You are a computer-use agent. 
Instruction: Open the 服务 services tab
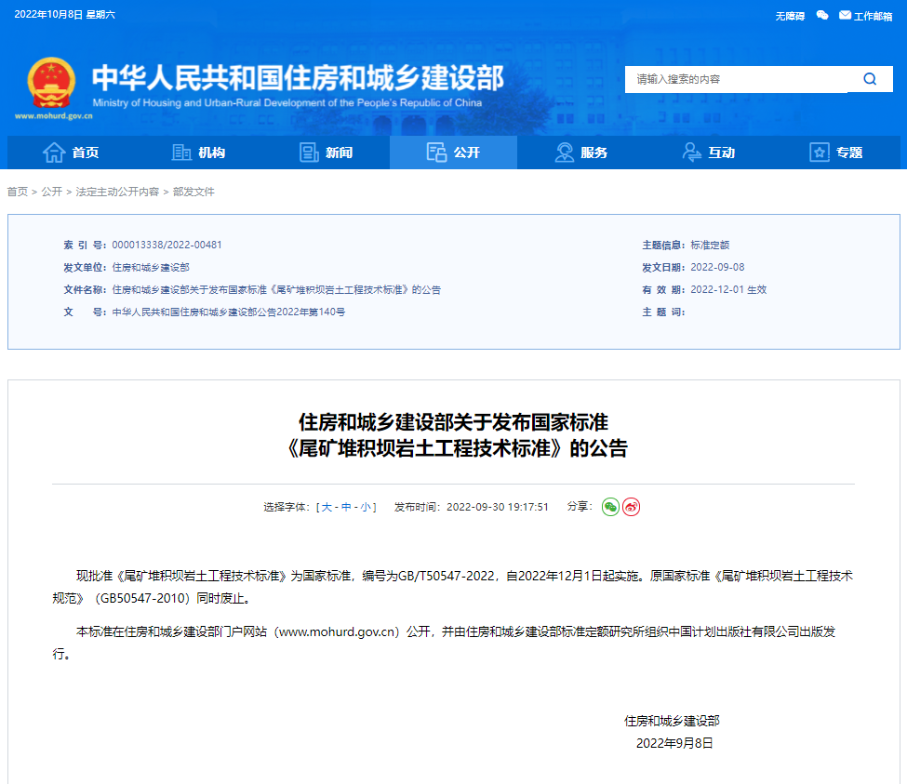(x=580, y=153)
